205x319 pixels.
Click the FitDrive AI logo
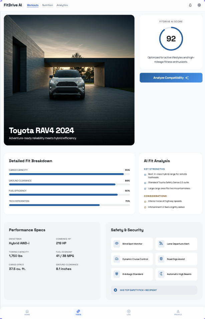(13, 5)
